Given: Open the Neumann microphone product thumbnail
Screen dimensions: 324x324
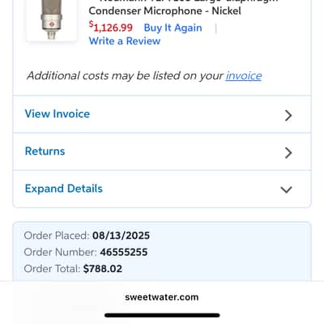Looking at the screenshot, I should (x=52, y=19).
